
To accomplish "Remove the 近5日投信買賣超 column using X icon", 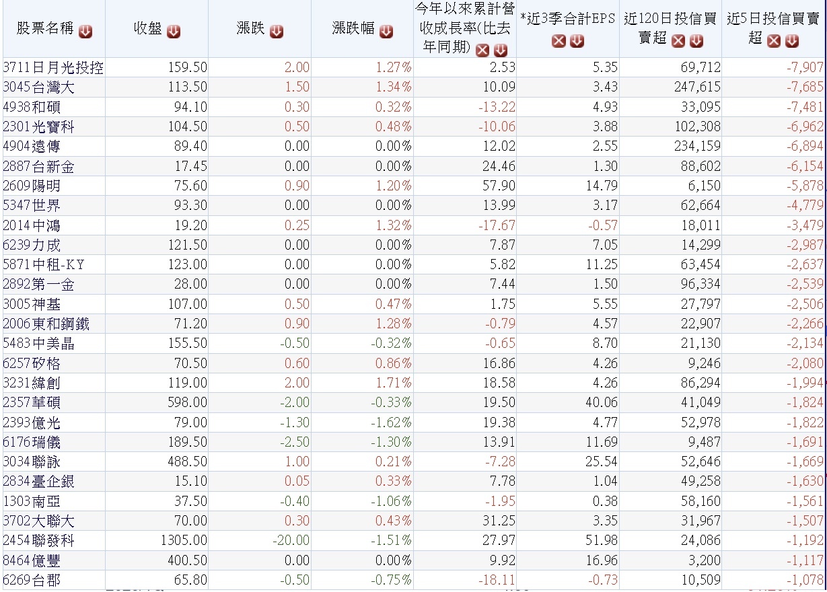I will point(774,42).
